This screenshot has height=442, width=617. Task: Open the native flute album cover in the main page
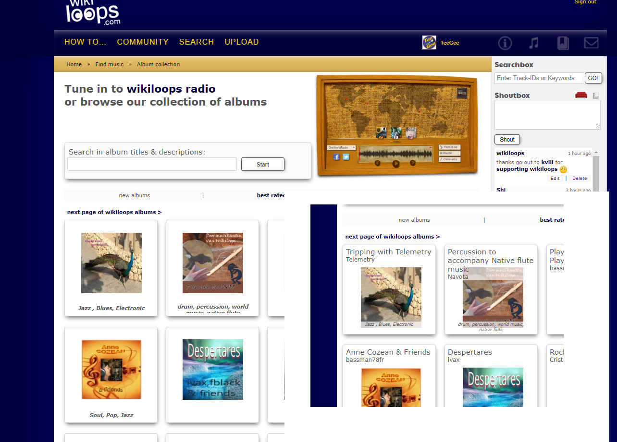(213, 263)
